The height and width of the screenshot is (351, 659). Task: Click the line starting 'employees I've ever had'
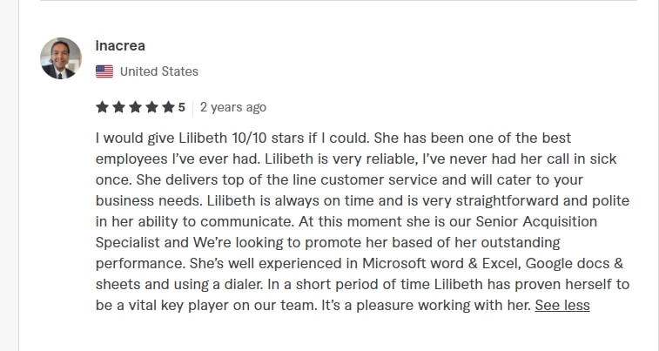click(356, 159)
